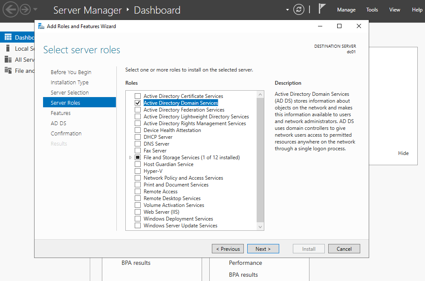
Task: Click the Local Server icon in sidebar
Action: pyautogui.click(x=8, y=49)
